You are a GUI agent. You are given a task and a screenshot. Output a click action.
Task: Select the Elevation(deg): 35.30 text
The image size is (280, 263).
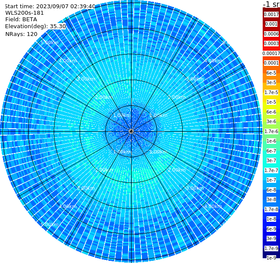(x=35, y=26)
